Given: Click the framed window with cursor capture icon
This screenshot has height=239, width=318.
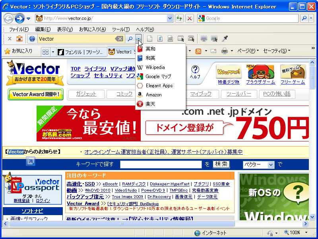Looking at the screenshot, I should (191, 39).
